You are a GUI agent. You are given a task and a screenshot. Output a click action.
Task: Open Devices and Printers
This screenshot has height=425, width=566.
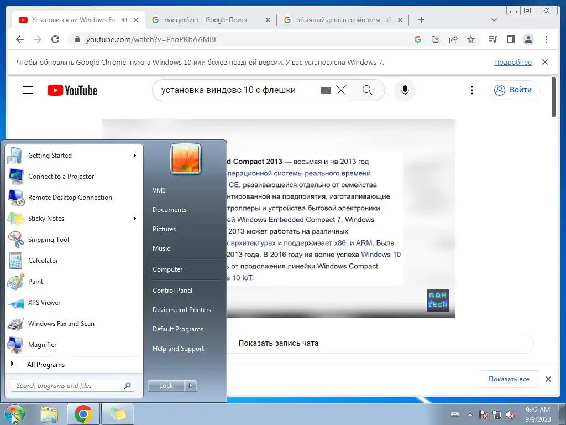pos(181,310)
